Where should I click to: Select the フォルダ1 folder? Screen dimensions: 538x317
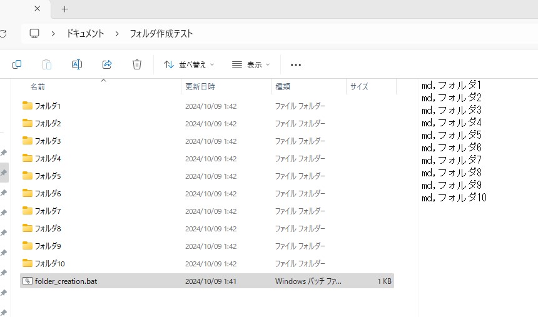point(48,106)
